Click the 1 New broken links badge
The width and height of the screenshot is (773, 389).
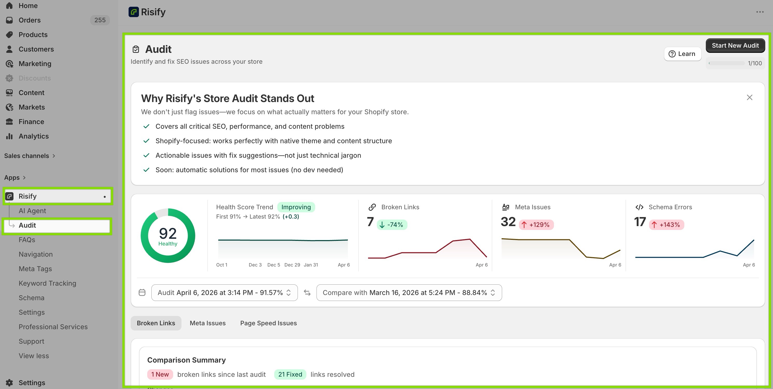160,374
